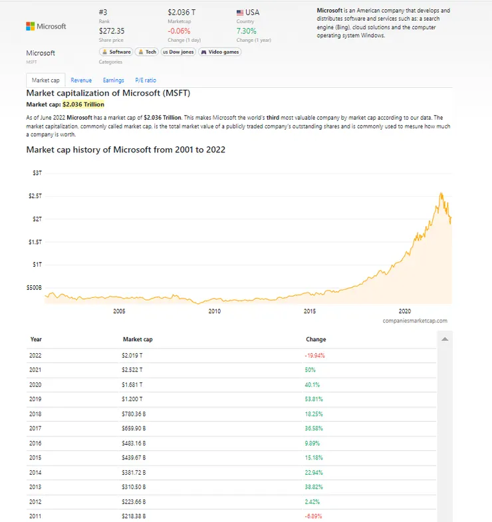Click the 2022 row in the table
492x522 pixels.
pyautogui.click(x=233, y=356)
